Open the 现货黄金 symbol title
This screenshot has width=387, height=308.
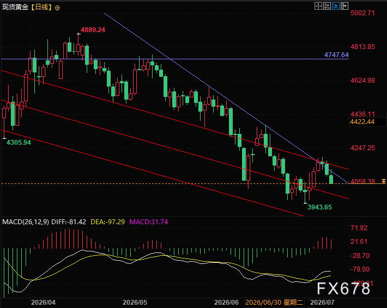pos(15,7)
